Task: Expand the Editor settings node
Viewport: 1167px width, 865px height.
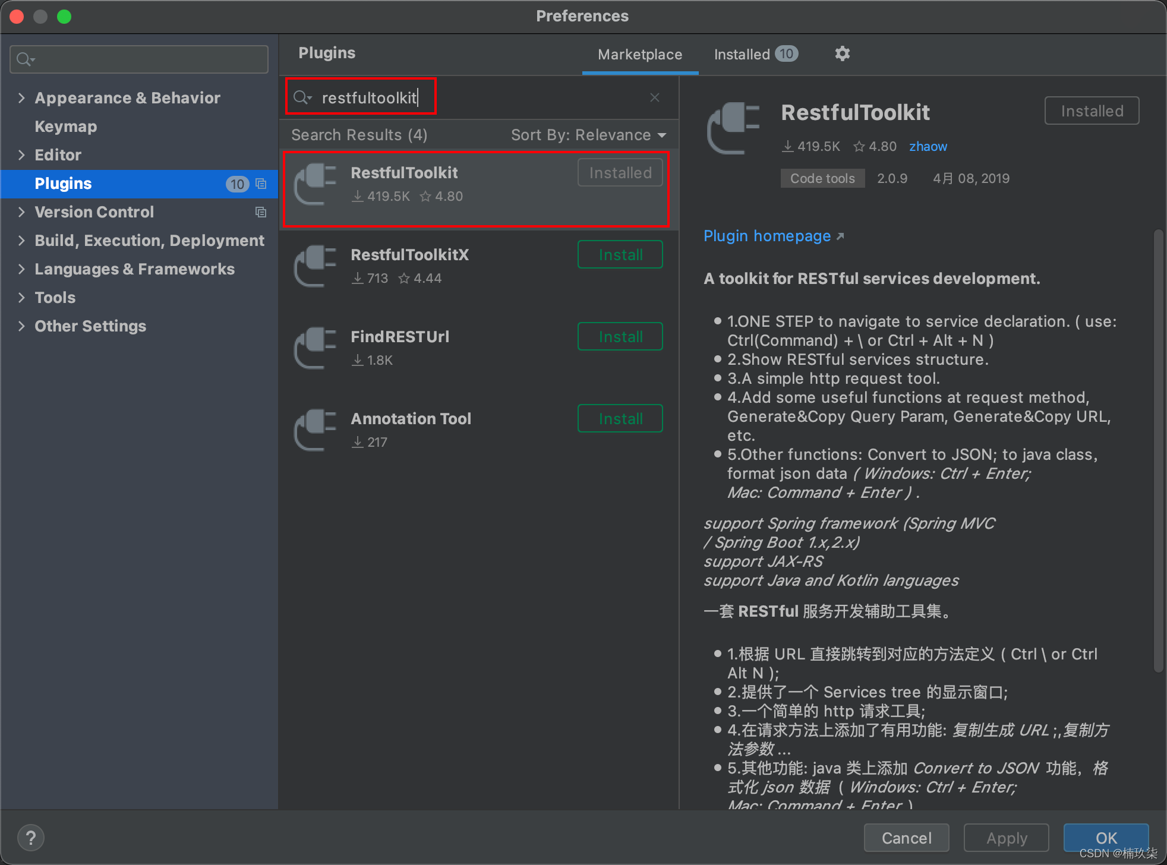Action: pyautogui.click(x=22, y=155)
